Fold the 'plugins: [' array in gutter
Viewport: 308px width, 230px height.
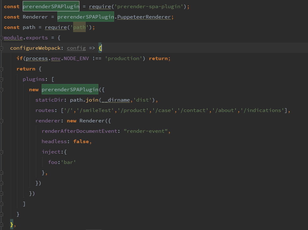pos(1,79)
